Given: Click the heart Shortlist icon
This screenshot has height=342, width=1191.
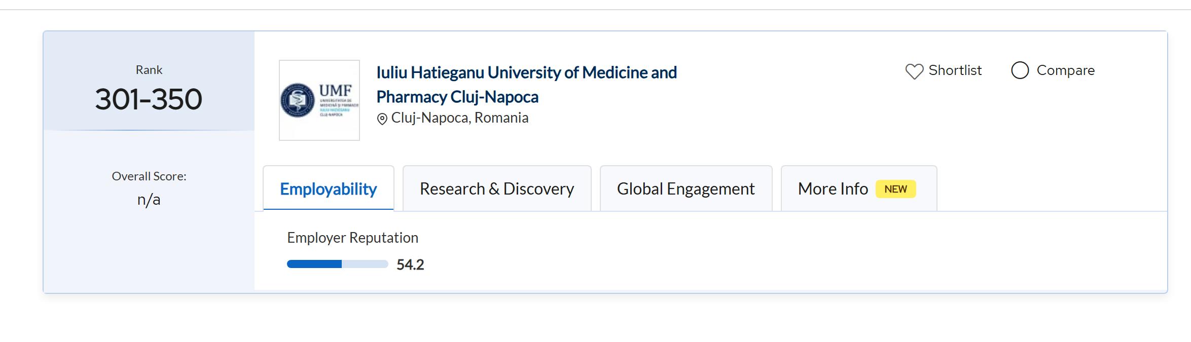Looking at the screenshot, I should 914,71.
